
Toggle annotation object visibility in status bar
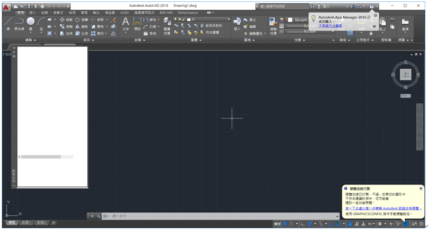pyautogui.click(x=350, y=224)
